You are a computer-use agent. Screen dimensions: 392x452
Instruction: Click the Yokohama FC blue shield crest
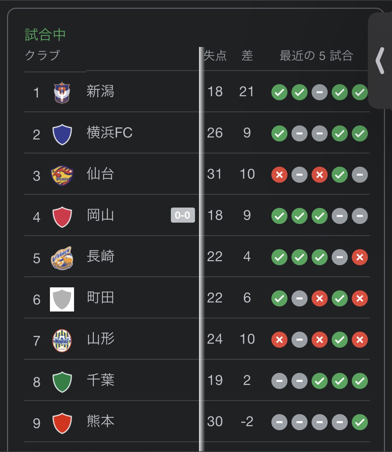click(x=62, y=134)
